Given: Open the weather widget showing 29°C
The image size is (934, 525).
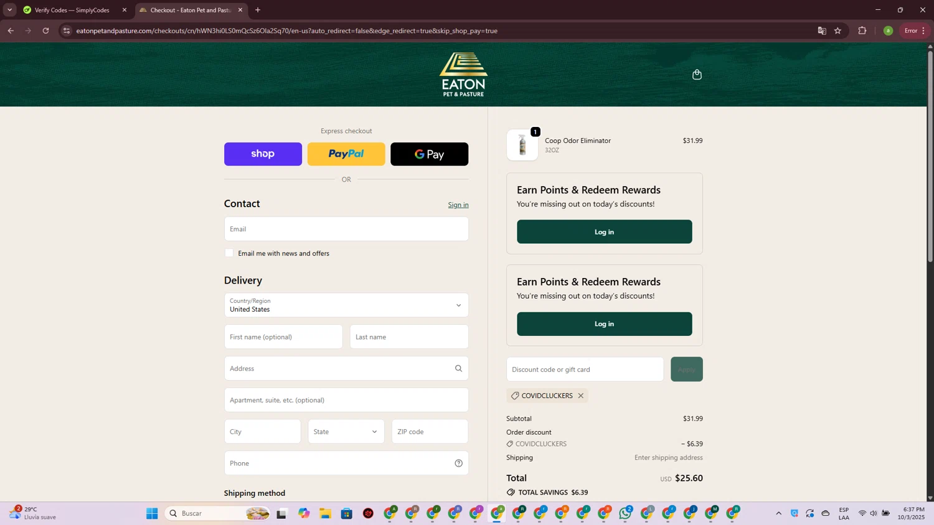Looking at the screenshot, I should (x=32, y=513).
